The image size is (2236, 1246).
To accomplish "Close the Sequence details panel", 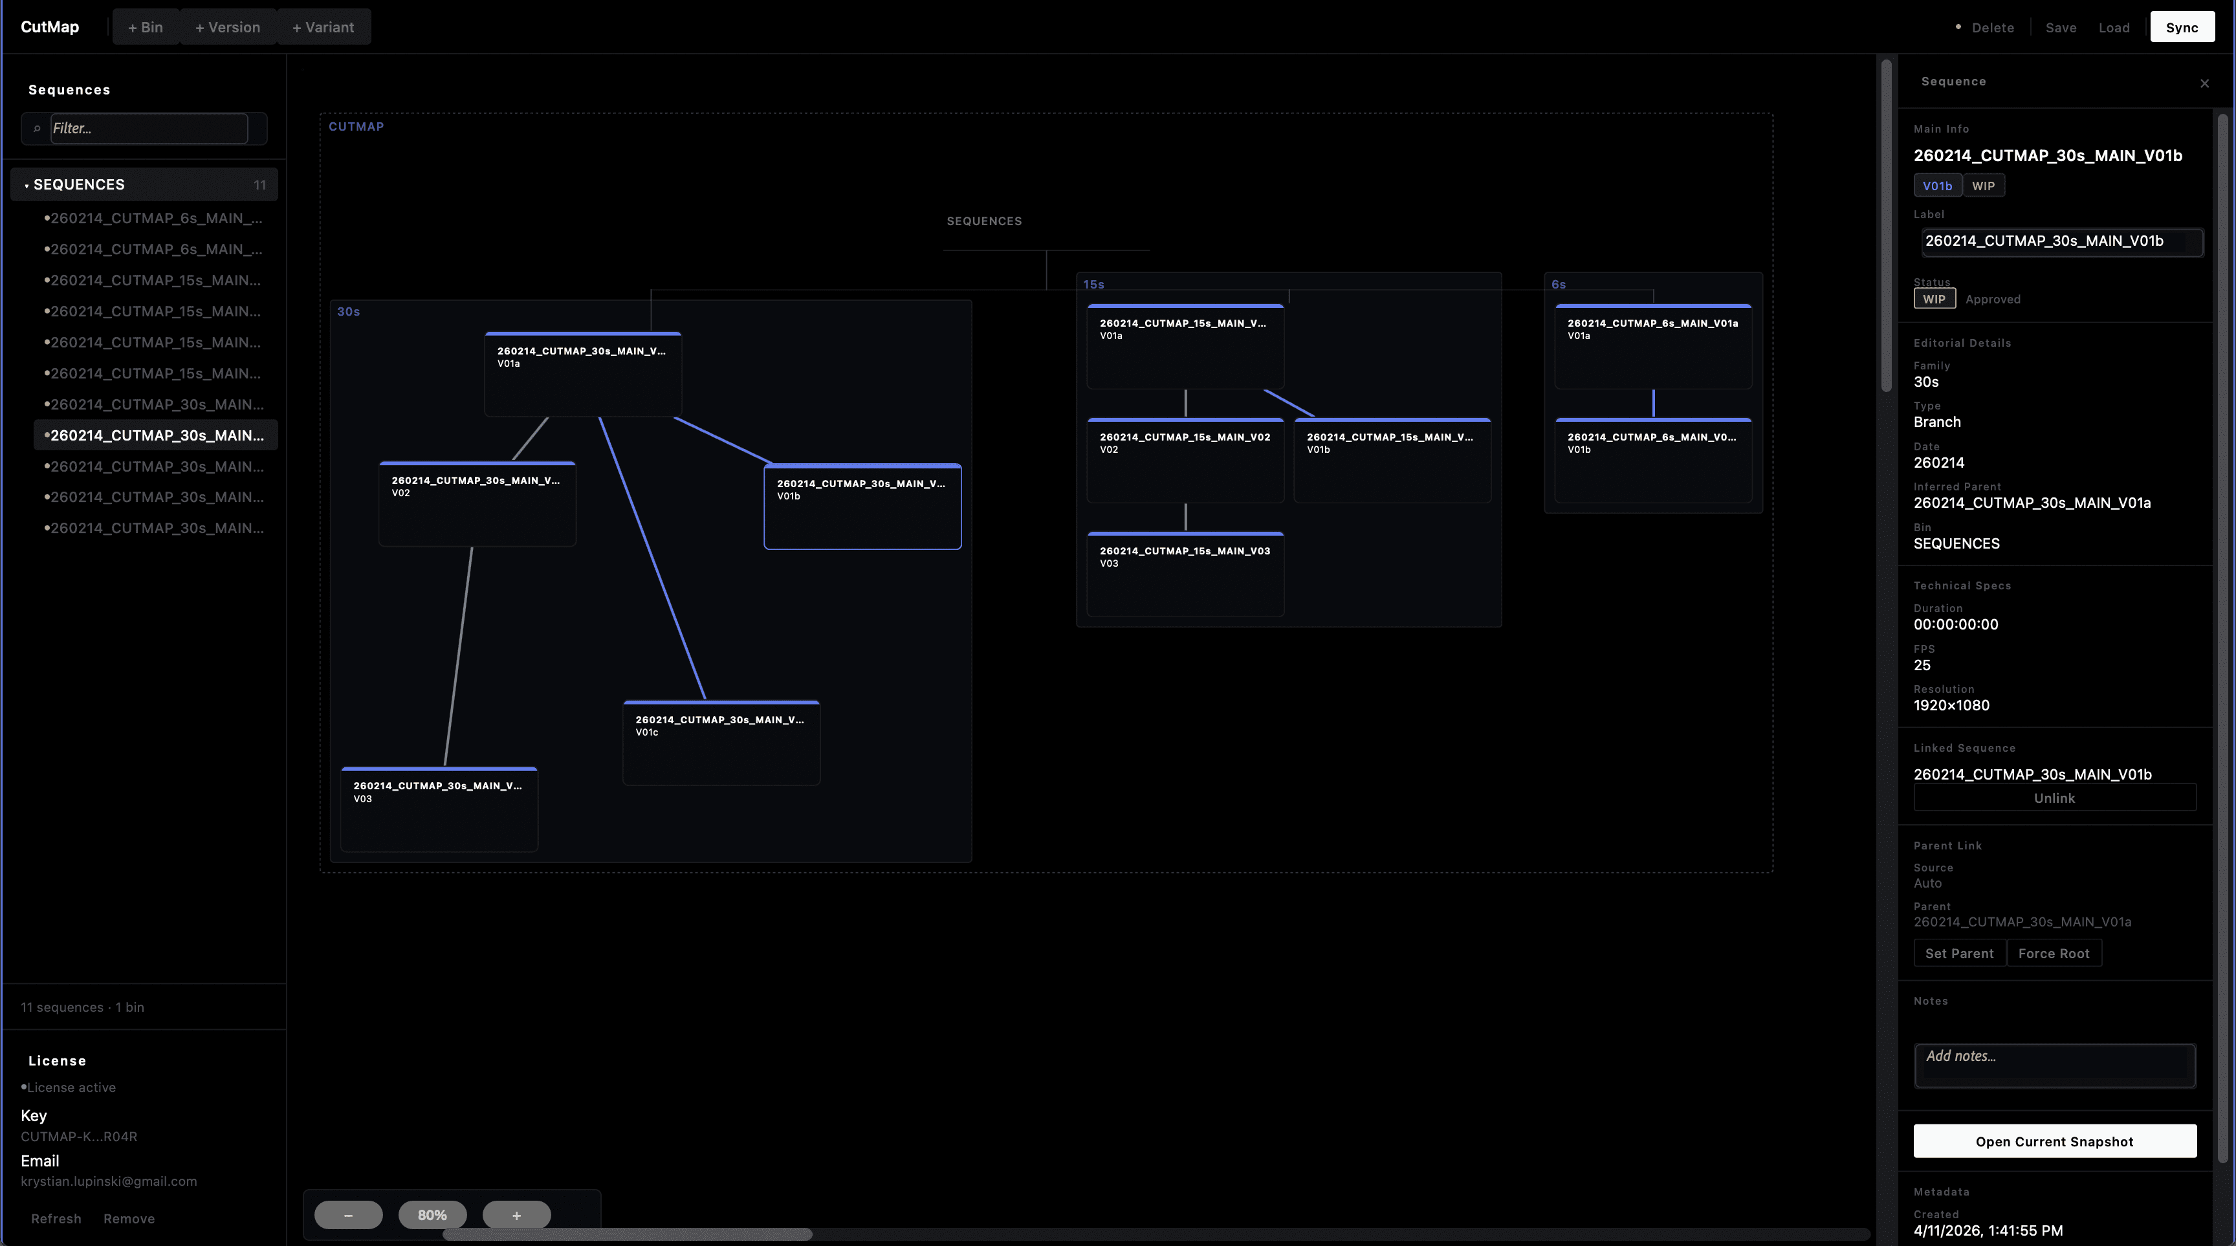I will point(2204,83).
